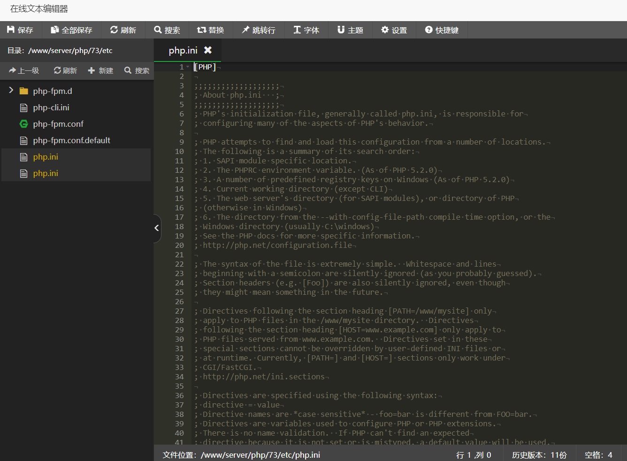Click the 在线文本编辑器 window title
627x461 pixels.
(39, 9)
